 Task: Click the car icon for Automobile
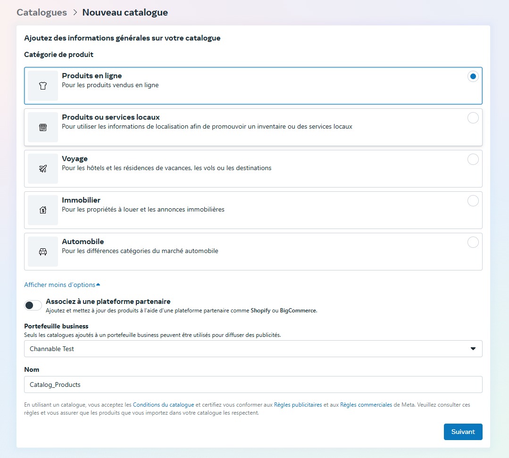[43, 252]
